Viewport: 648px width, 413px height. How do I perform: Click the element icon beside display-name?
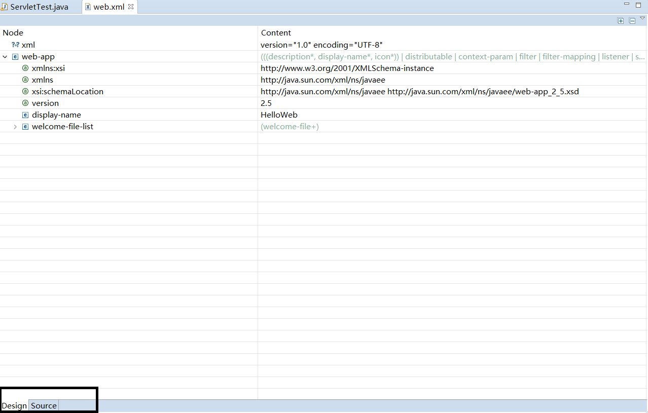tap(25, 115)
